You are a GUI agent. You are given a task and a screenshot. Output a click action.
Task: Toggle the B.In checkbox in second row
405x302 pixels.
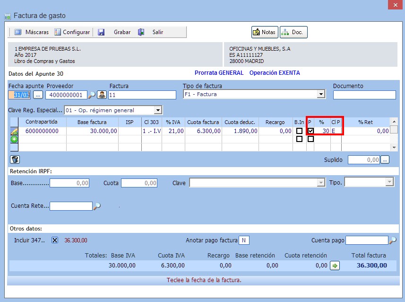(299, 139)
